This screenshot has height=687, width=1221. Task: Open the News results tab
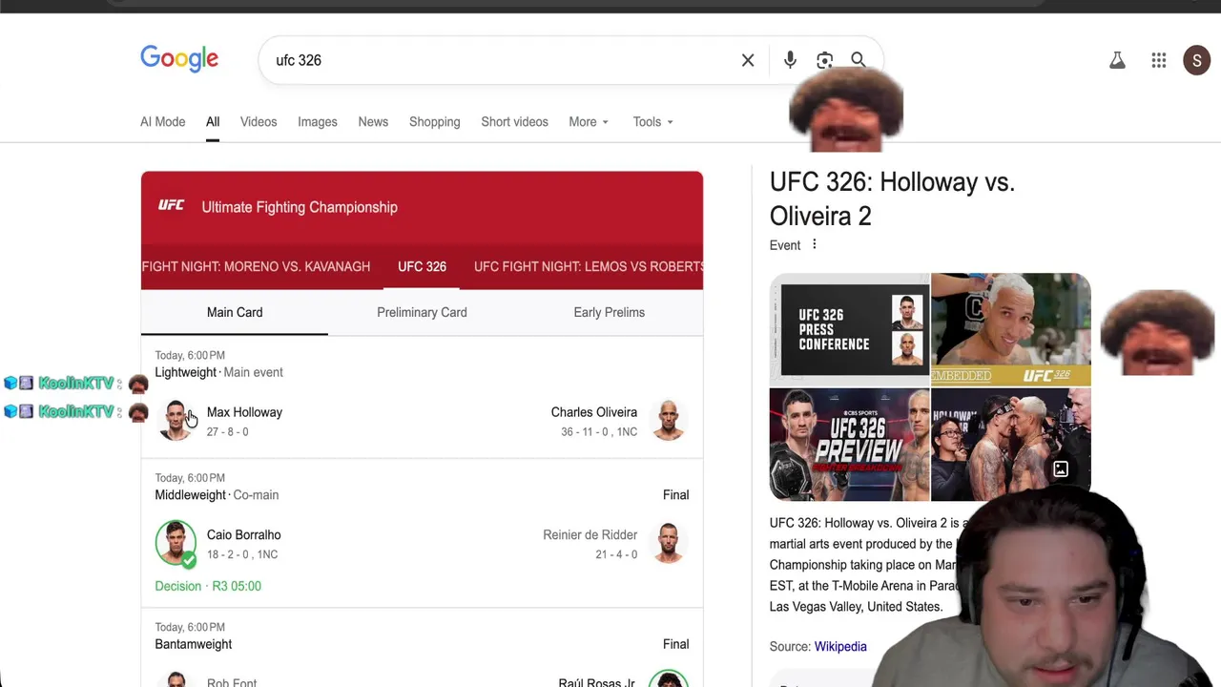373,122
